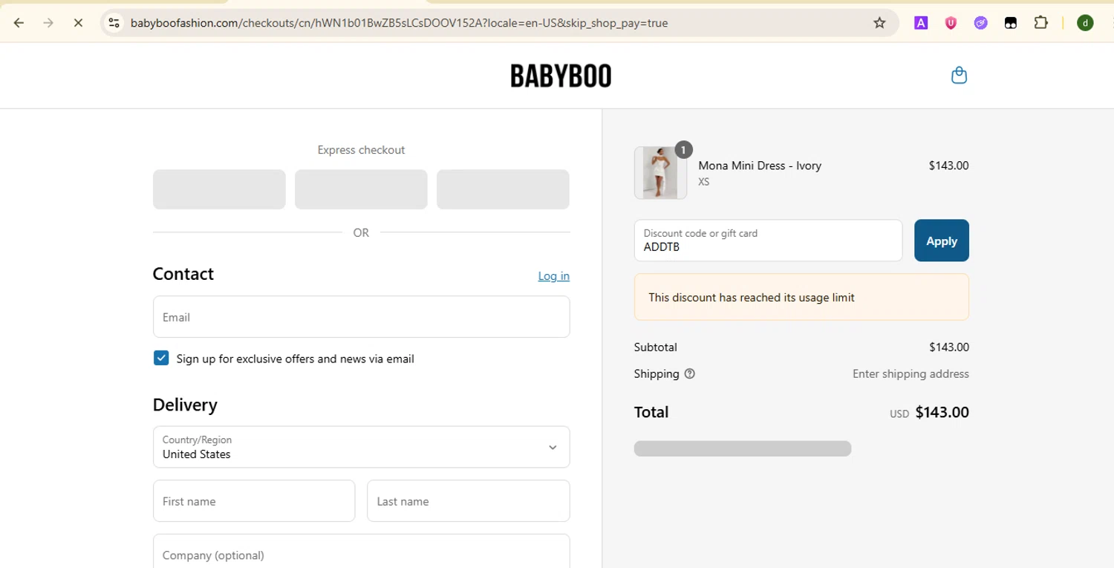Focus the Company (optional) field
Viewport: 1114px width, 568px height.
tap(362, 551)
